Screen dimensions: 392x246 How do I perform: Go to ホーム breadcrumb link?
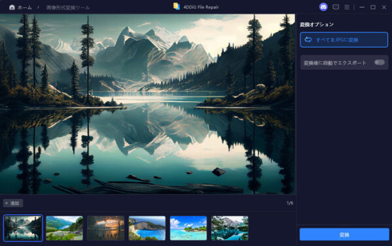24,7
